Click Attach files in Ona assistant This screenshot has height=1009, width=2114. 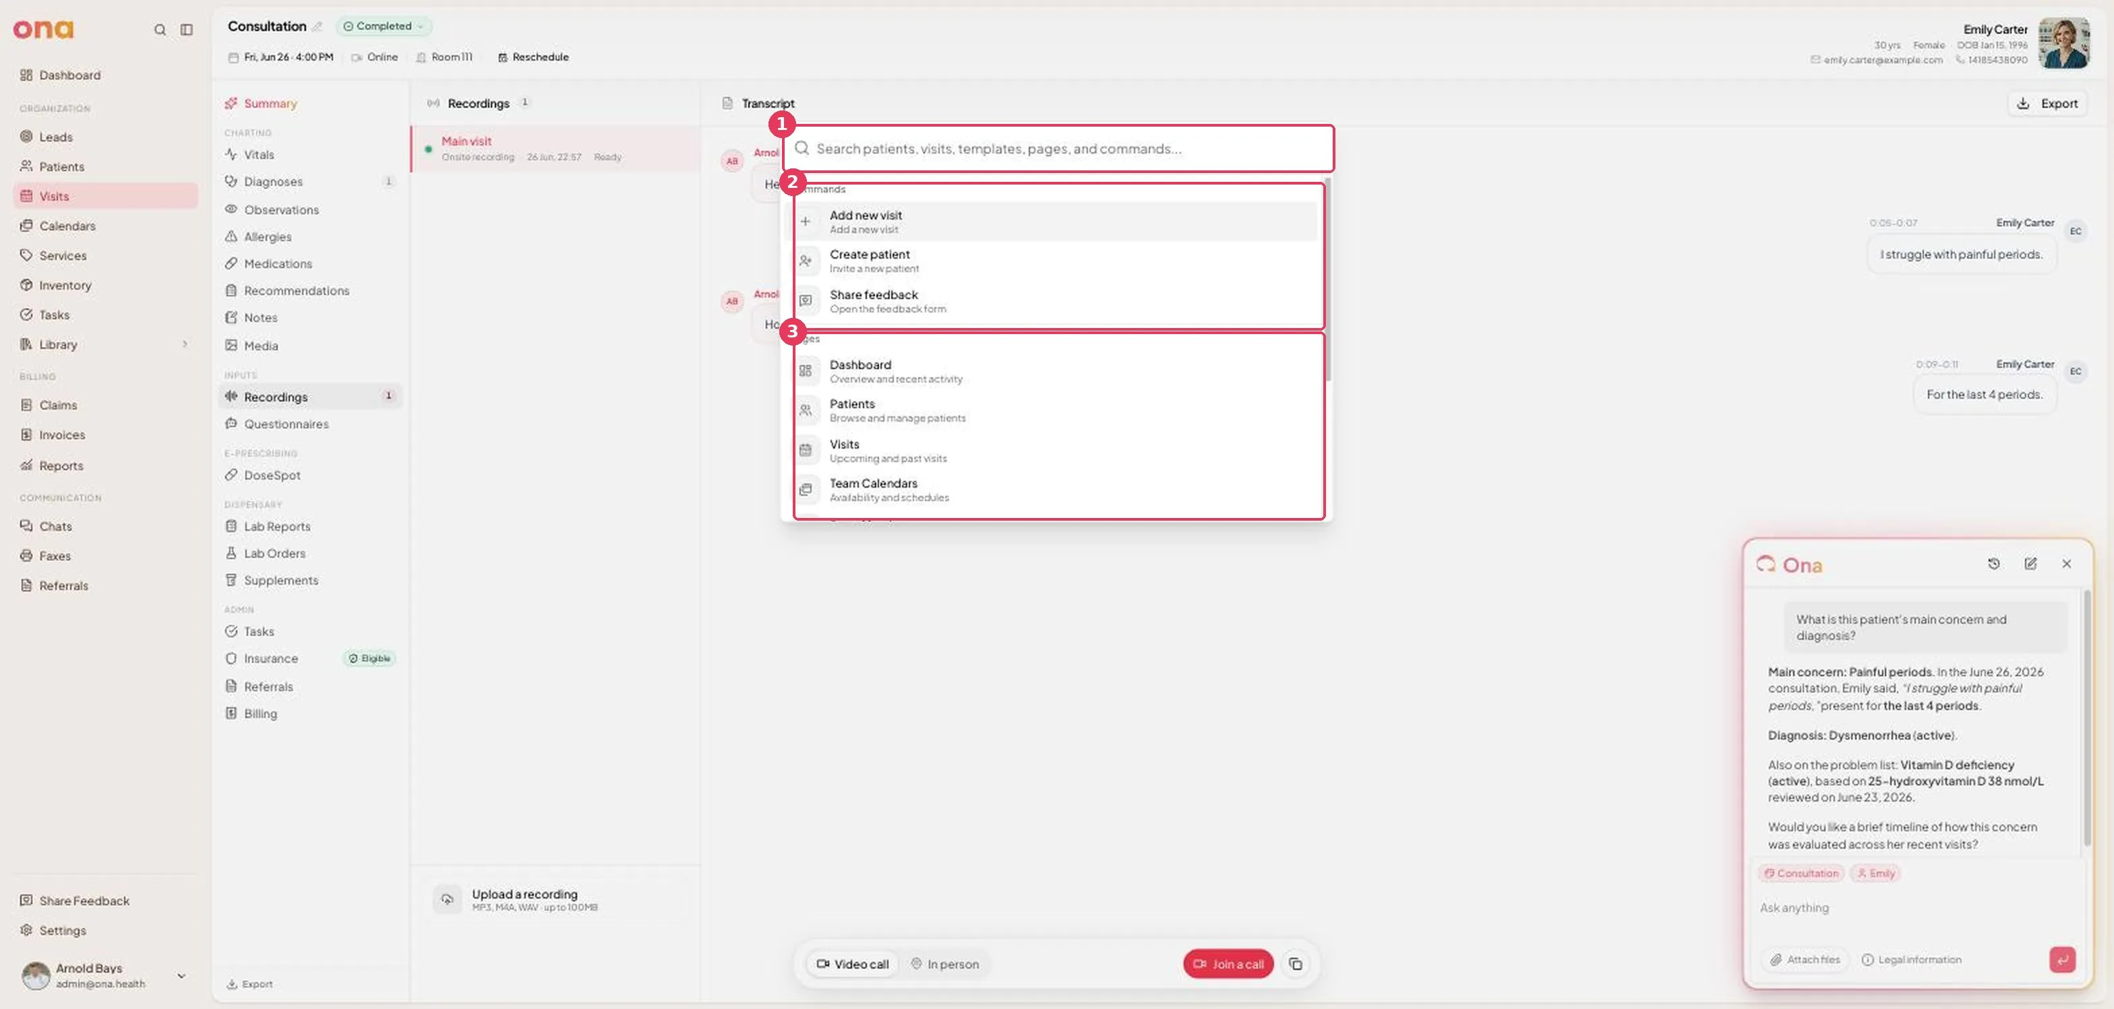pos(1804,959)
